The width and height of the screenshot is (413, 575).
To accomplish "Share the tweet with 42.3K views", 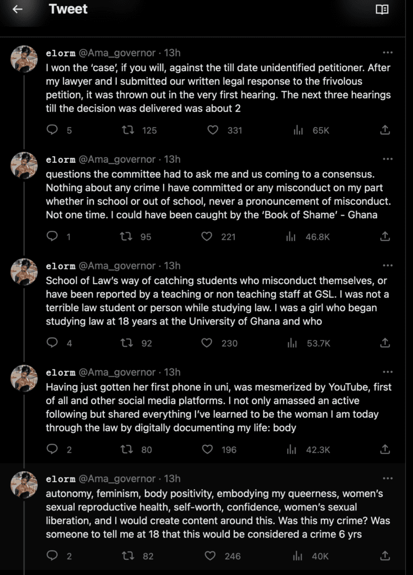I will (x=385, y=449).
